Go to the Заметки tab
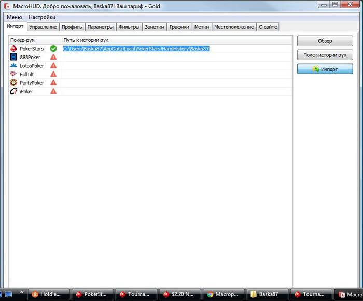Screen dimensions: 363x301 tap(155, 27)
